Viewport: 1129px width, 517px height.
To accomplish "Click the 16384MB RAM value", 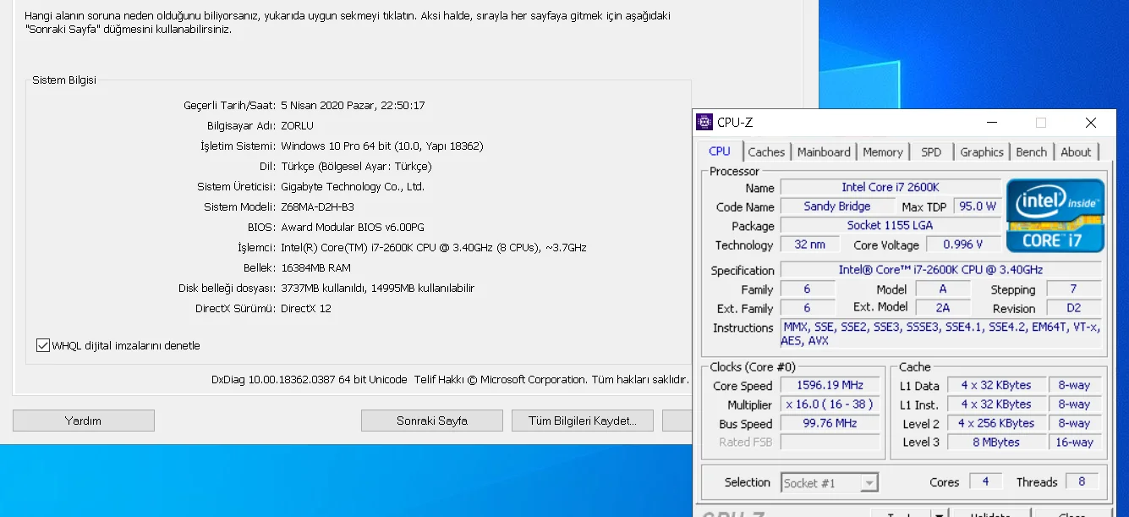I will pyautogui.click(x=318, y=268).
